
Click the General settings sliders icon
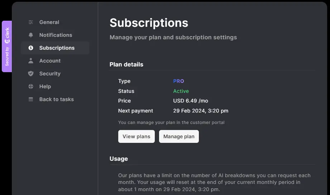31,22
